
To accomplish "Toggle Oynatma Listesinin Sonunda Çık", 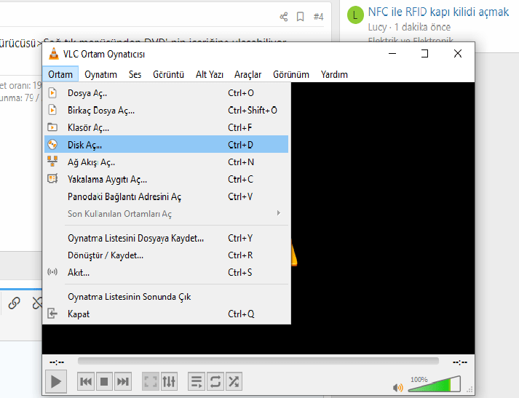I will [166, 297].
